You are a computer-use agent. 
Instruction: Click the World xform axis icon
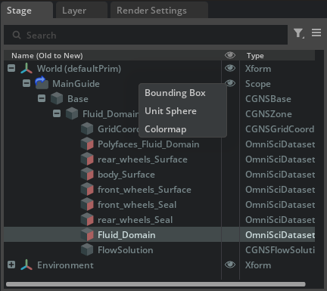[26, 69]
